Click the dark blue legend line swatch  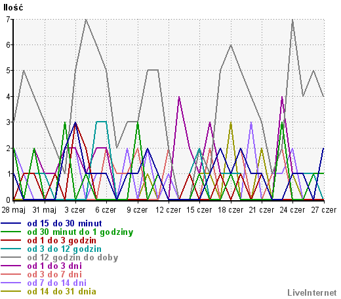coord(11,223)
